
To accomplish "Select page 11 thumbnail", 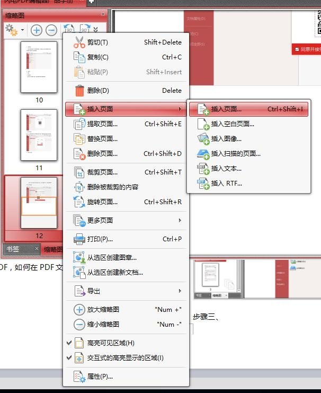I will (x=39, y=135).
